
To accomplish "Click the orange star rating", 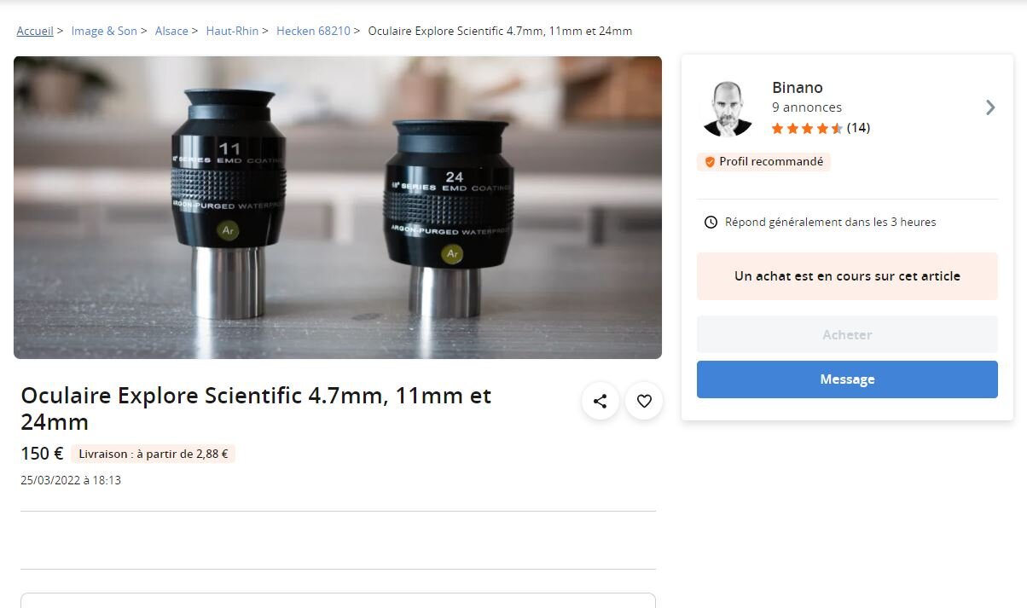I will [x=807, y=129].
